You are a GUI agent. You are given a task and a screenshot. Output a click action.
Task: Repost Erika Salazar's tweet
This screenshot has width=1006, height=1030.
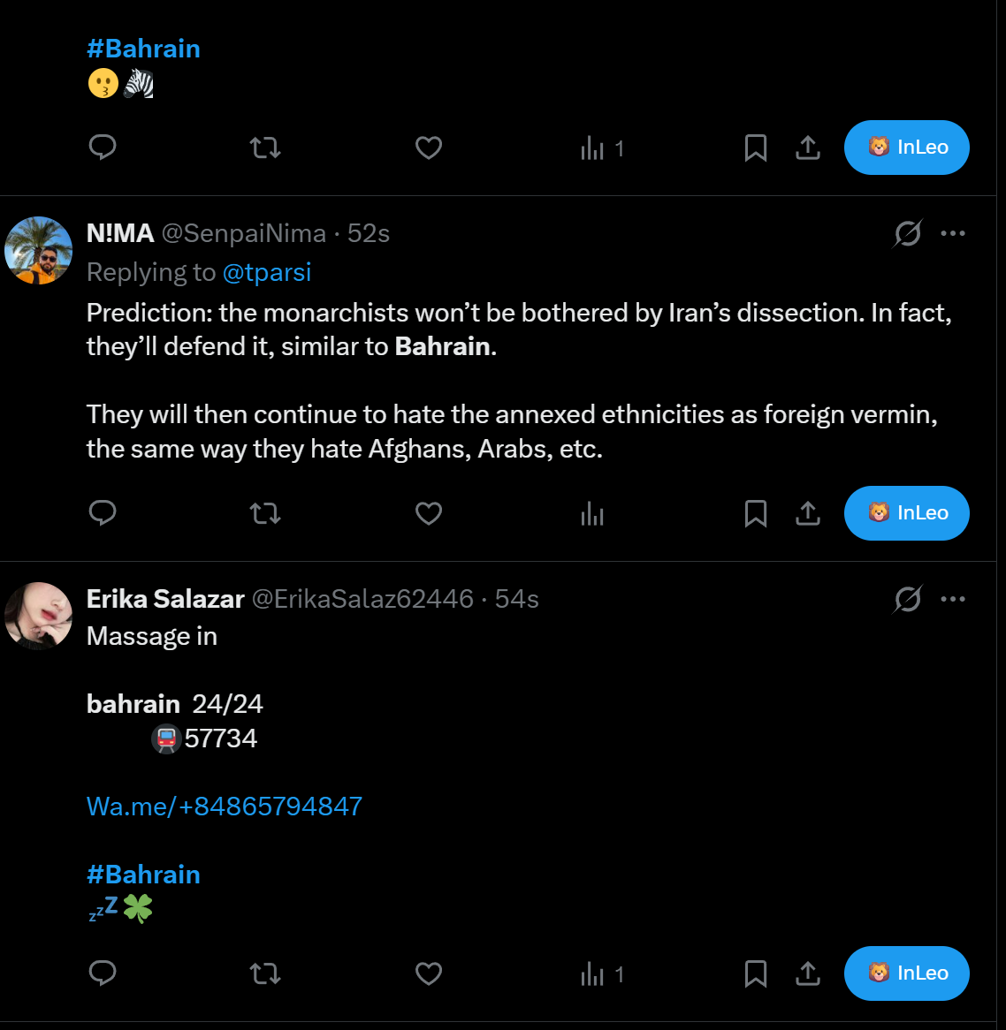pos(265,973)
